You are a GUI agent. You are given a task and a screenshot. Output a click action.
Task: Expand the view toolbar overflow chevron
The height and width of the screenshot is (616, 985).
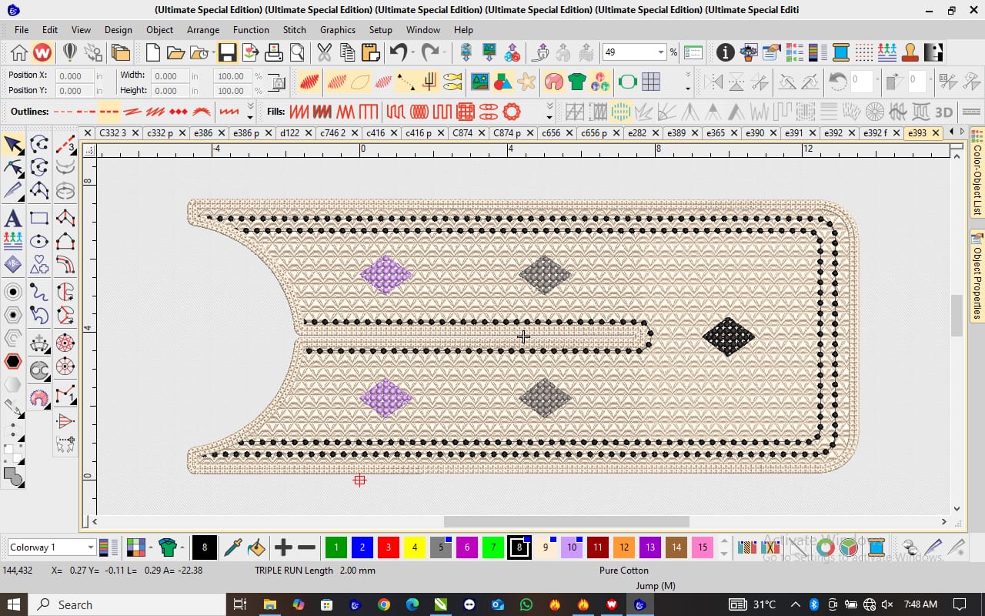[x=688, y=82]
